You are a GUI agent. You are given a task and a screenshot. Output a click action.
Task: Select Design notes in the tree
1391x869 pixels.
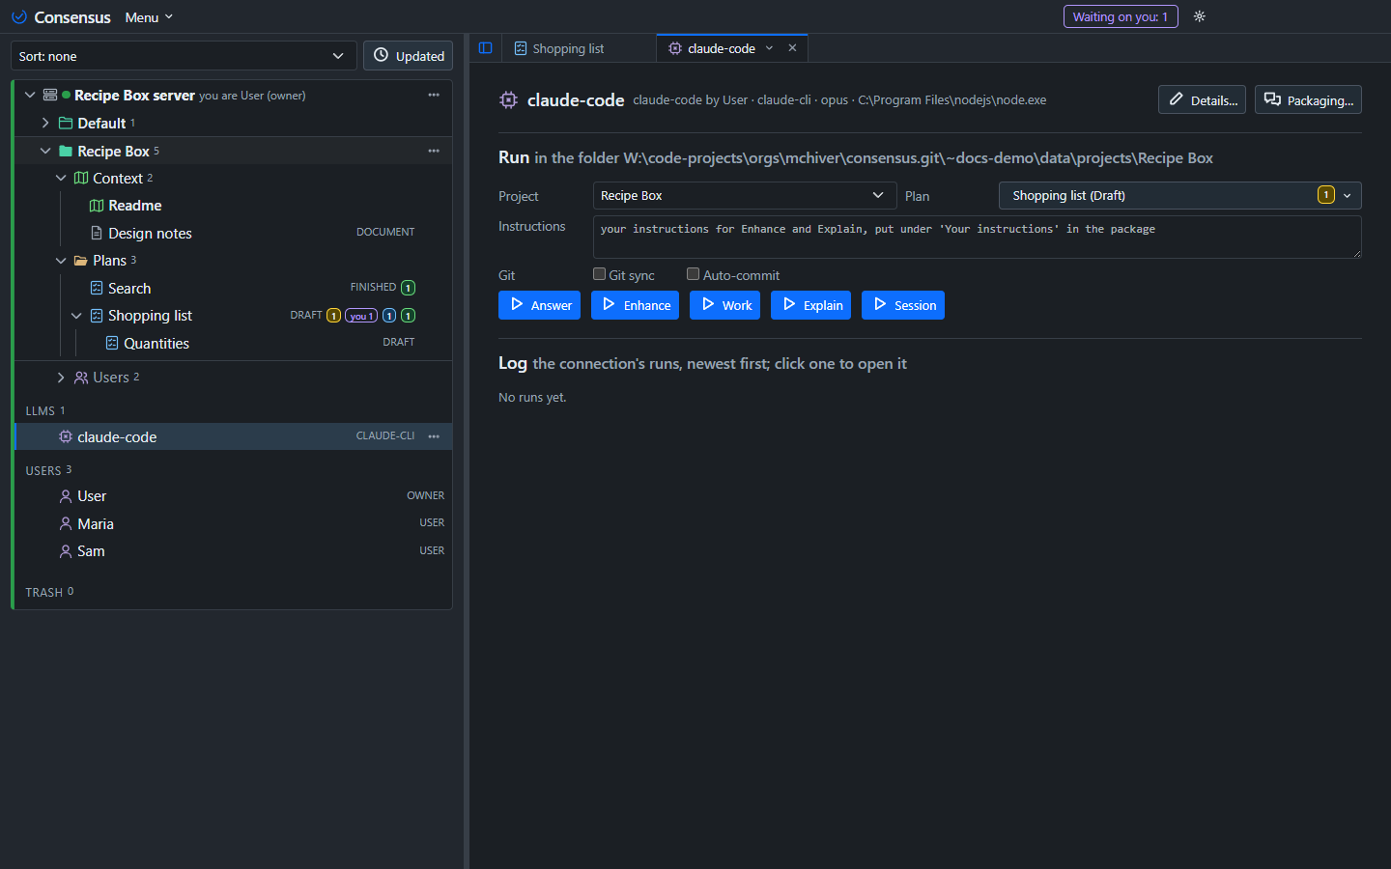(x=150, y=233)
